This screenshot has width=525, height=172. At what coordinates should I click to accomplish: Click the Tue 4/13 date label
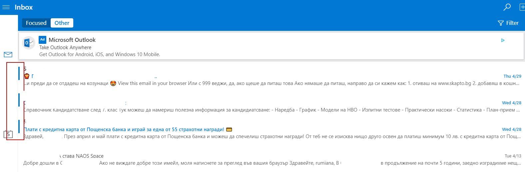513,156
